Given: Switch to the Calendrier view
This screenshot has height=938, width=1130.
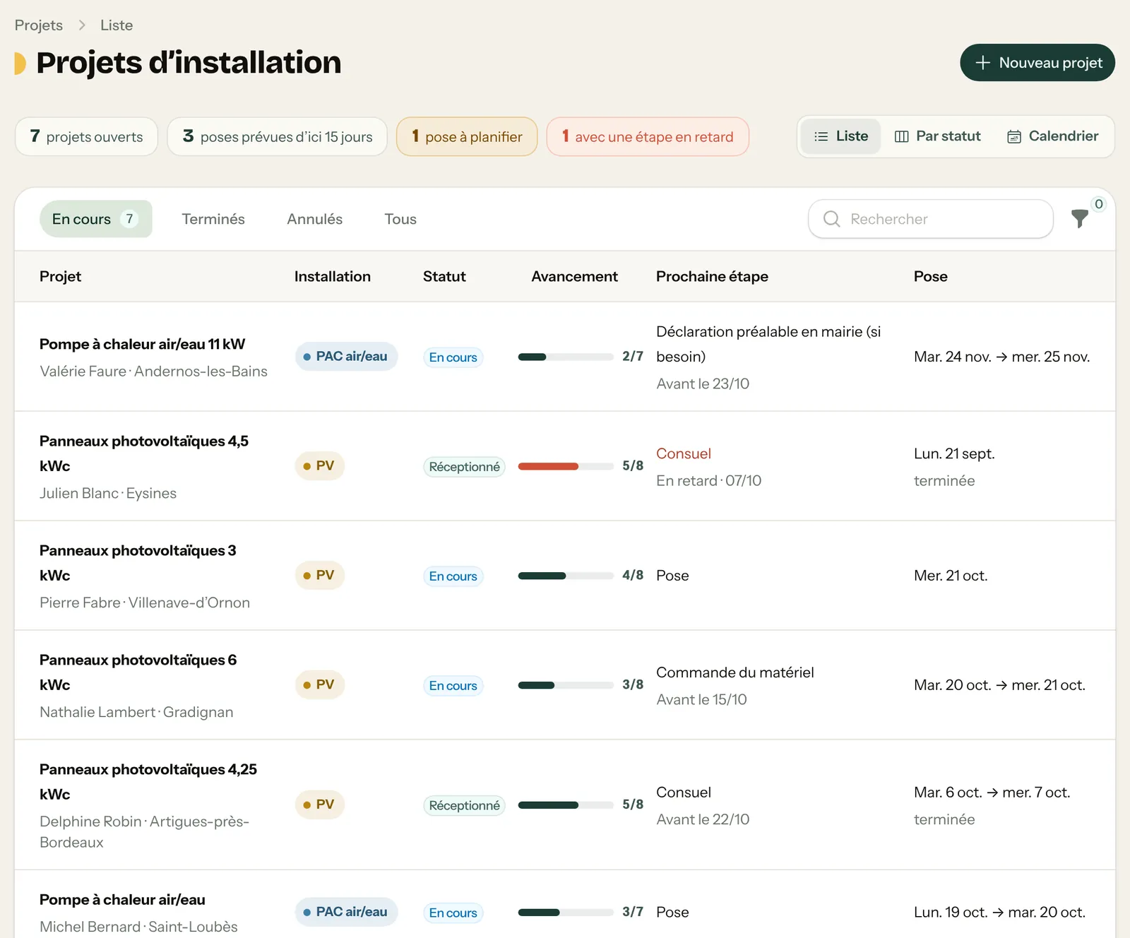Looking at the screenshot, I should click(1052, 136).
